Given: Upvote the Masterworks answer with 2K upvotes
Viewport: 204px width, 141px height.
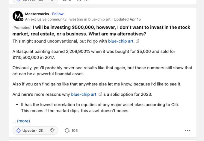Looking at the screenshot, I should point(30,130).
